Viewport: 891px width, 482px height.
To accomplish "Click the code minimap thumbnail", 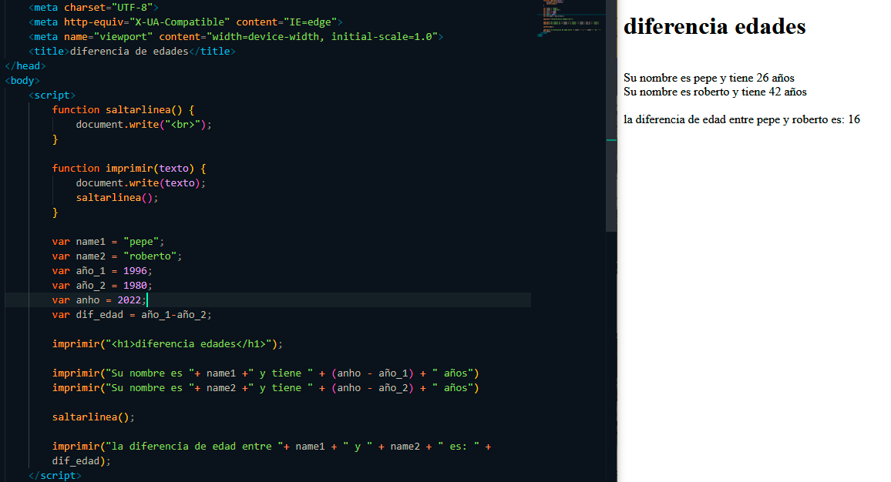I will click(x=571, y=18).
